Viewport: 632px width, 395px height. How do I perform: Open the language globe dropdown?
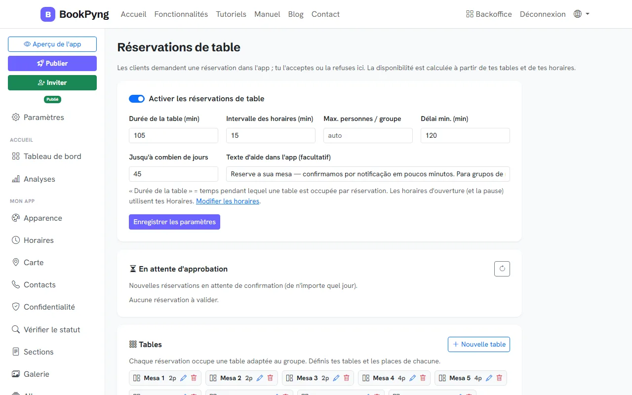(582, 14)
